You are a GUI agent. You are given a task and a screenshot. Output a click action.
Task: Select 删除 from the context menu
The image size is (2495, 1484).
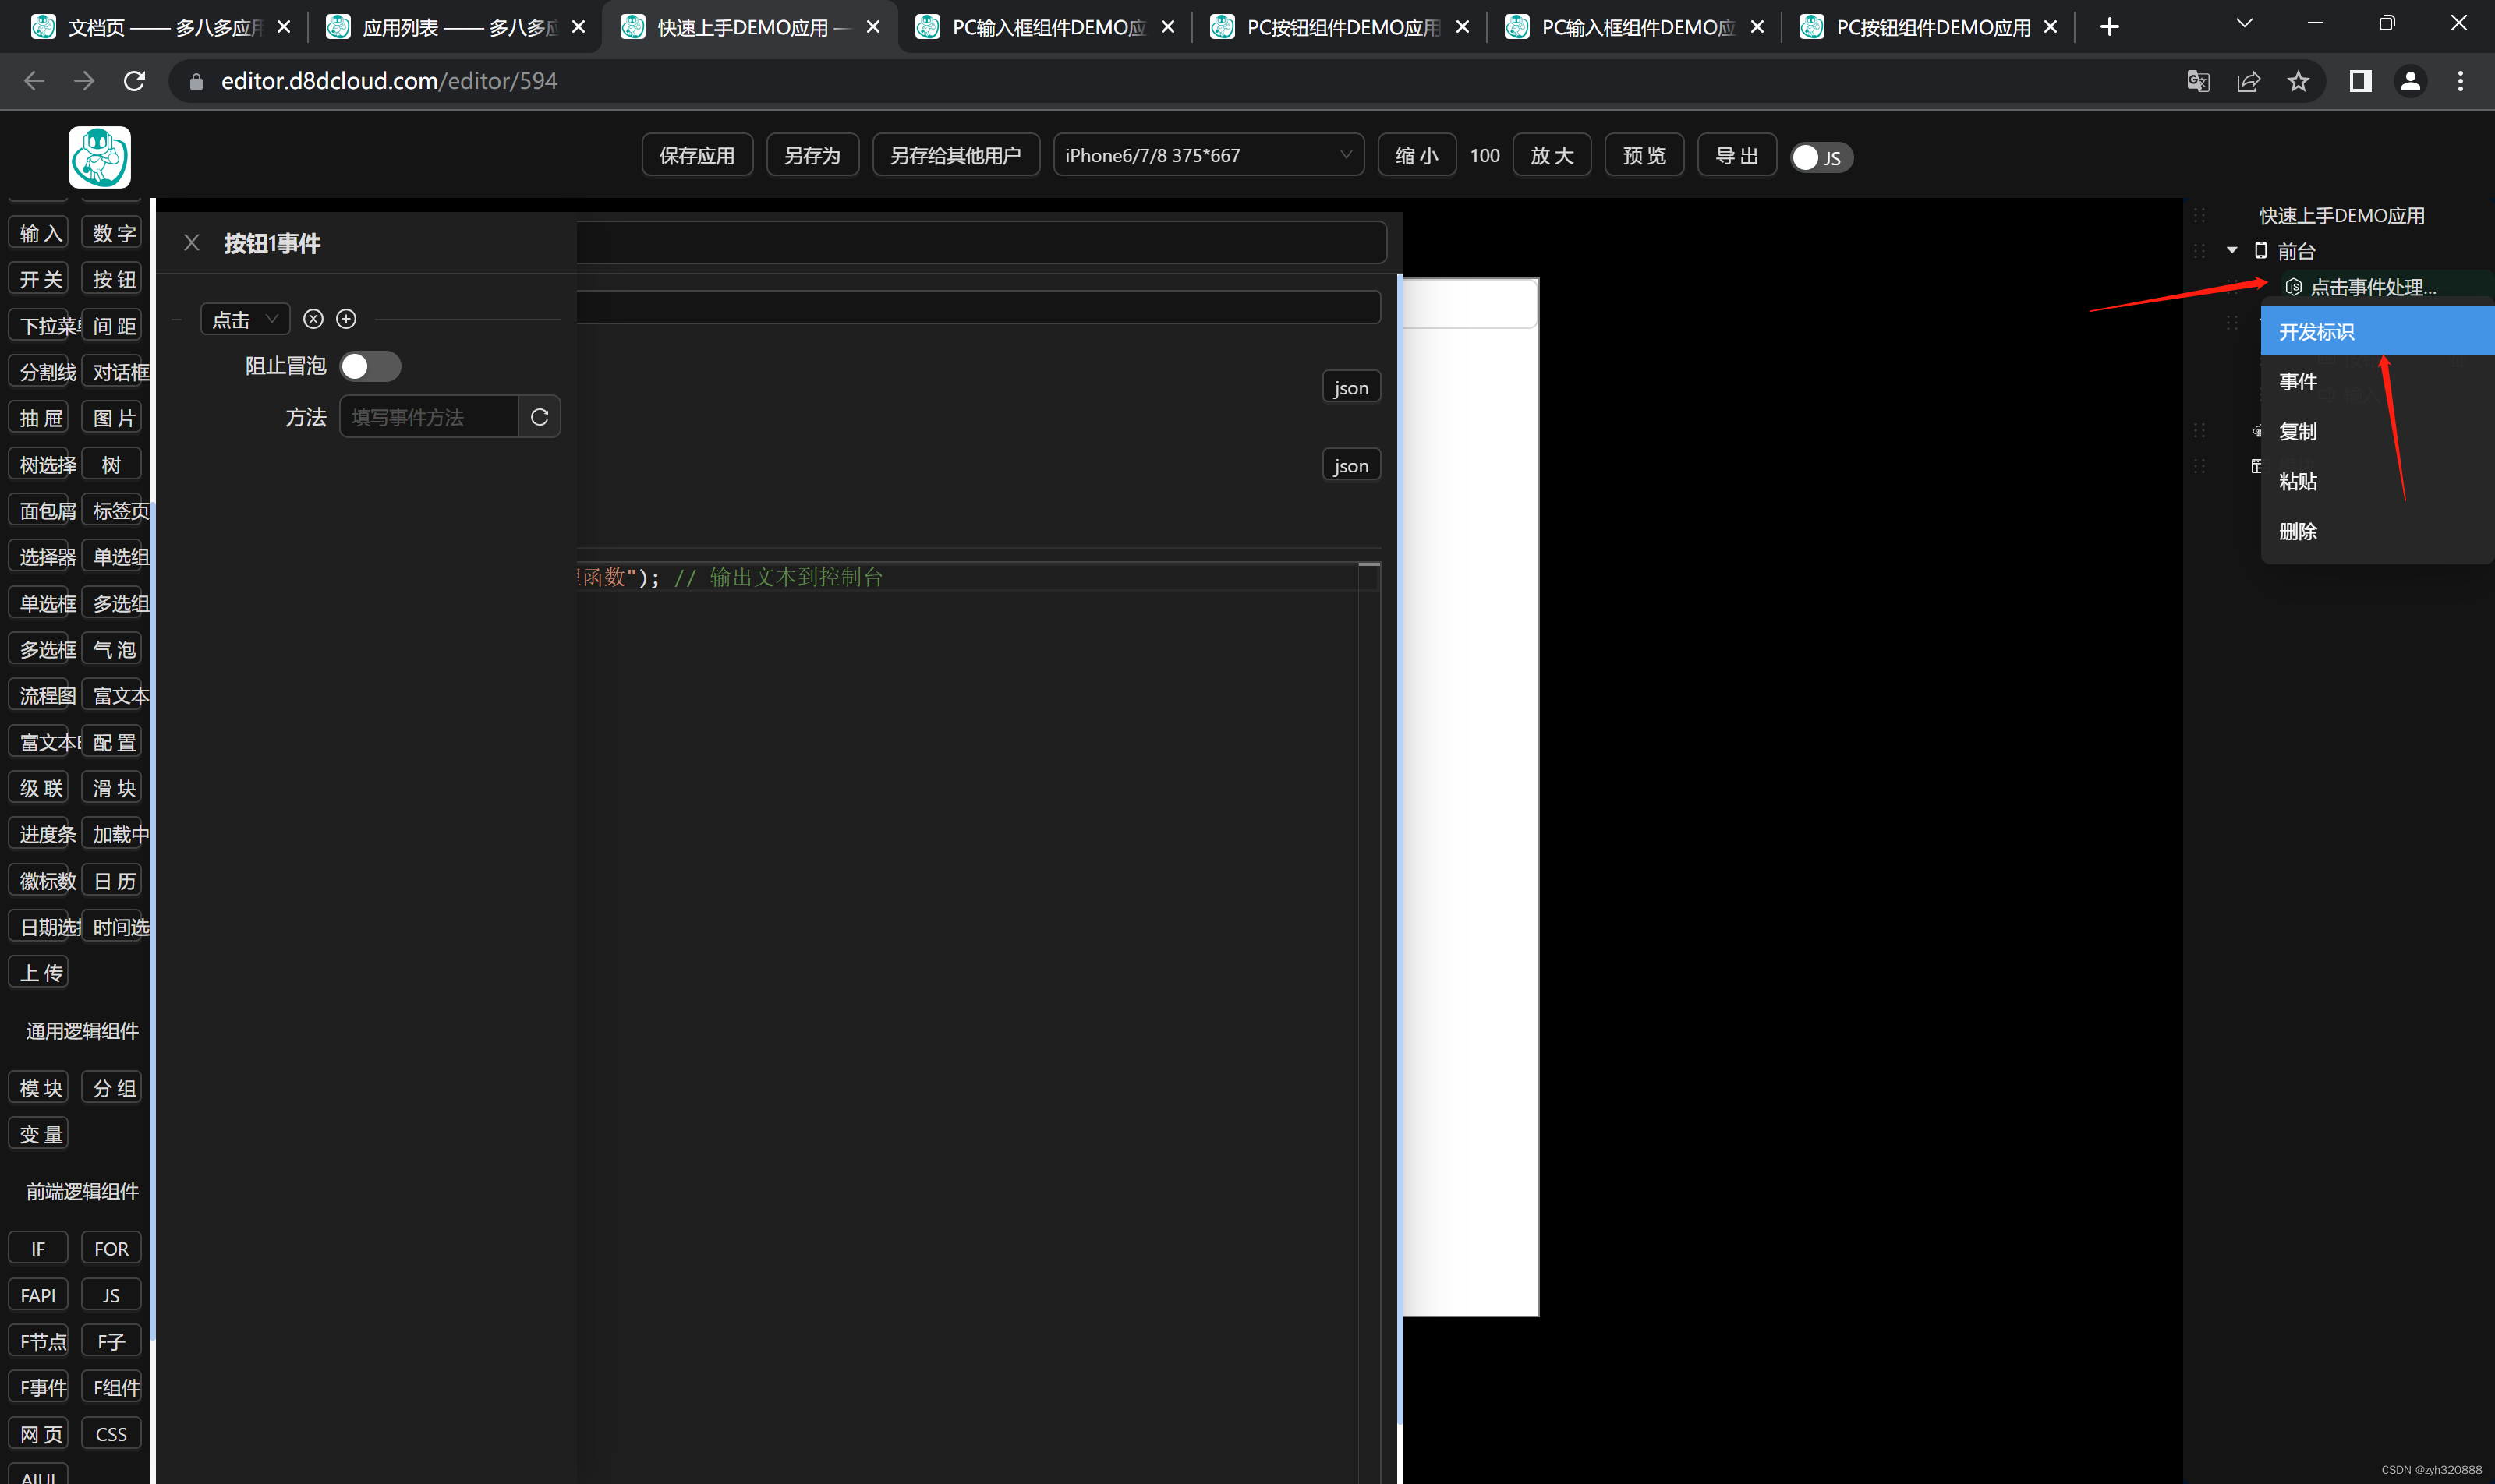2298,531
